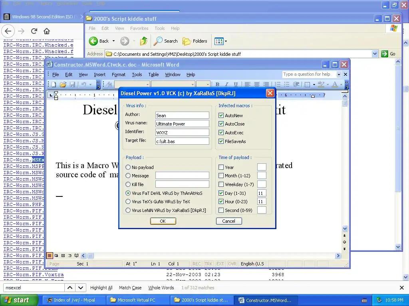Click the Open folder icon in Word toolbar
Image resolution: width=409 pixels, height=306 pixels.
[x=63, y=84]
